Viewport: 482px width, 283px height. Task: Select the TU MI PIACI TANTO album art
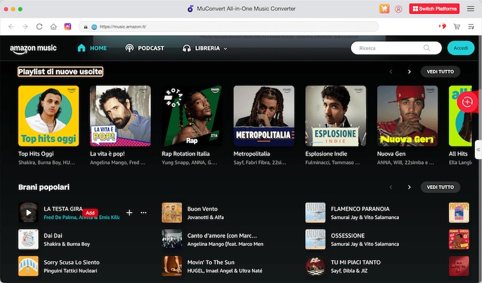pos(315,266)
